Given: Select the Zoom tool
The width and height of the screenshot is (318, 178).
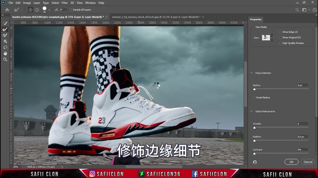Looking at the screenshot, I should (5, 59).
